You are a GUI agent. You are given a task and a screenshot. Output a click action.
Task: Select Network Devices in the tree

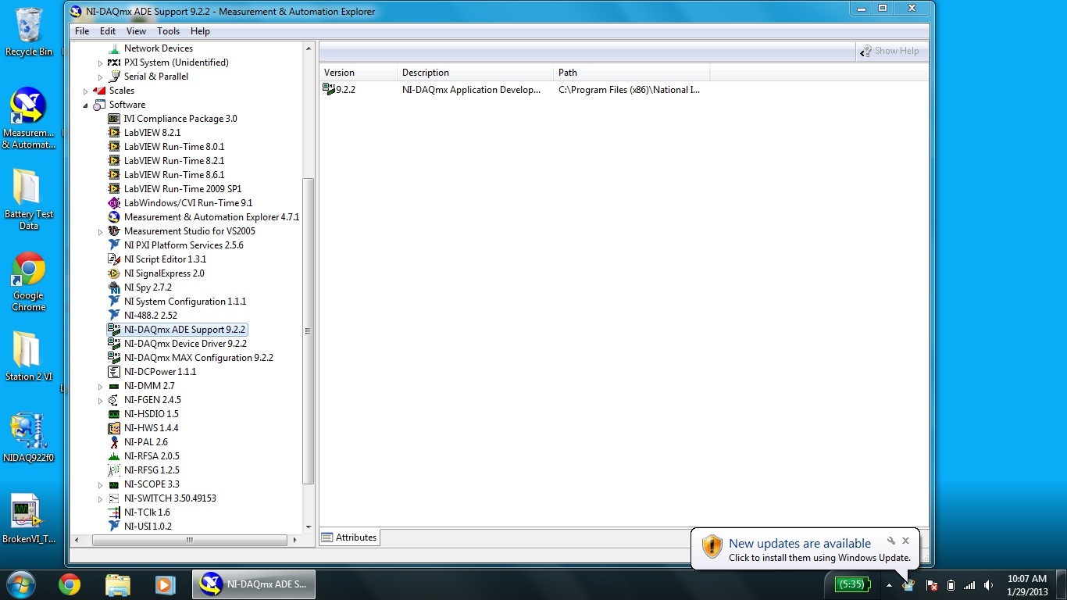pos(159,48)
